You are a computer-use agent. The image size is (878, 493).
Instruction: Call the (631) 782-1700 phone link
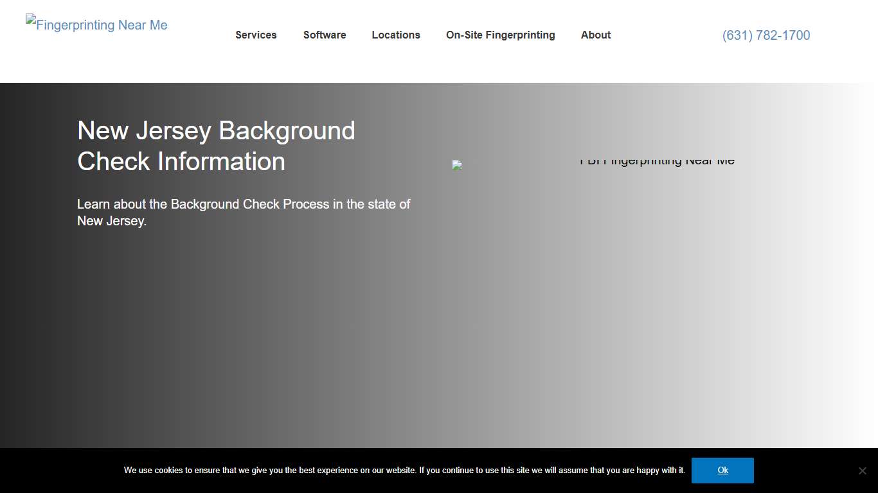point(766,35)
